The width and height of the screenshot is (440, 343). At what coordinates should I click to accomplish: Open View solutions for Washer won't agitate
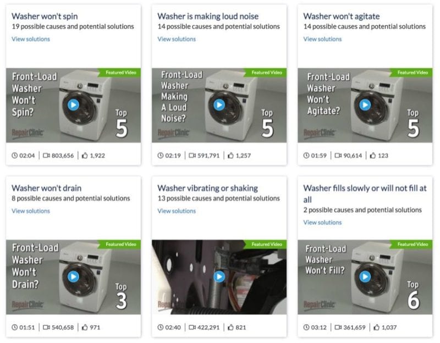(x=322, y=39)
